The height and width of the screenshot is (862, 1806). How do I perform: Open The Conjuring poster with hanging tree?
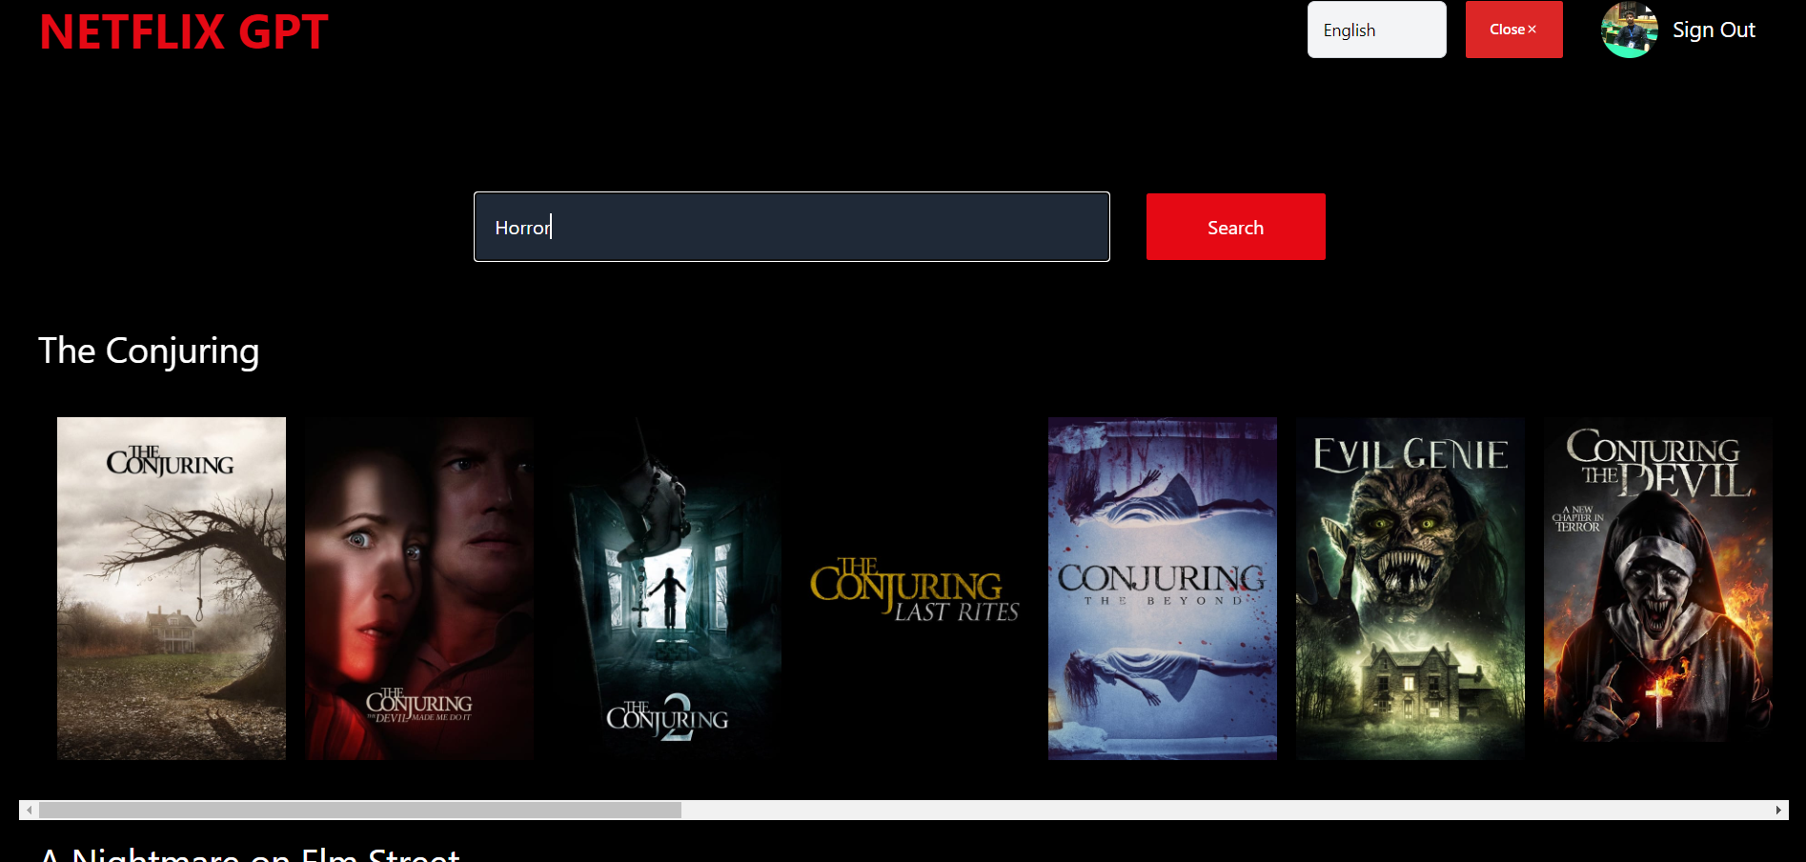click(x=172, y=588)
